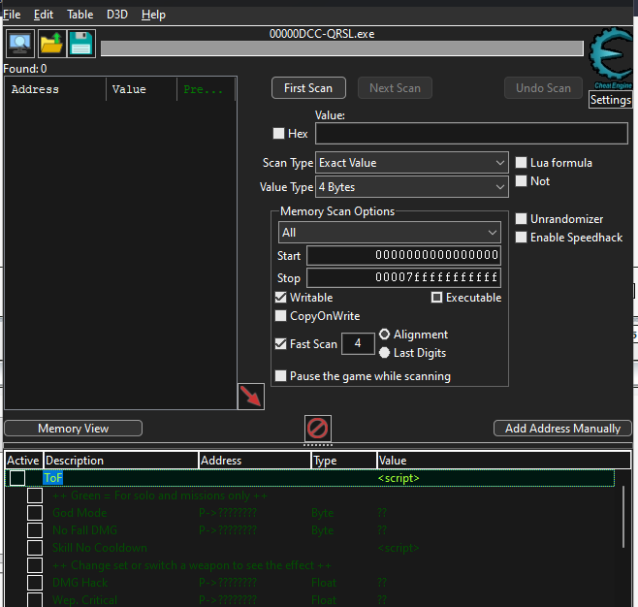
Task: Open Memory View
Action: coord(74,428)
